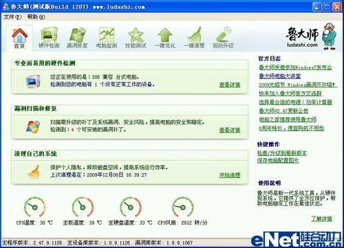344x248 pixels.
Task: Click the CPU温度 gauge dial
Action: (x=34, y=207)
